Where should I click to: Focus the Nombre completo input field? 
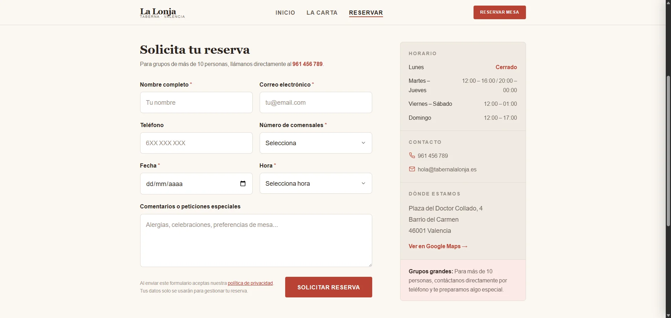click(196, 102)
